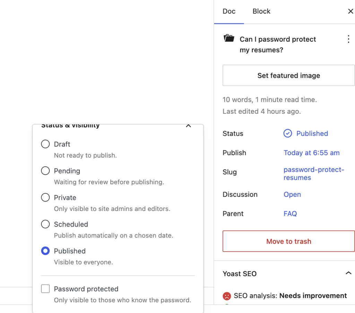Collapse the Yoast SEO panel

tap(348, 273)
